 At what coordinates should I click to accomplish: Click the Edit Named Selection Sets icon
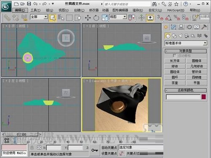pyautogui.click(x=195, y=18)
